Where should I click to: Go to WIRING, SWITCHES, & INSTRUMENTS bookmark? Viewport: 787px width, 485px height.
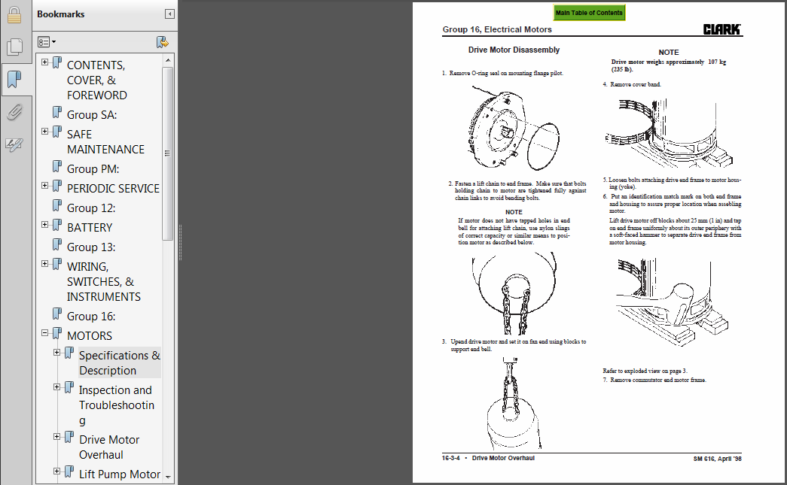(x=104, y=281)
